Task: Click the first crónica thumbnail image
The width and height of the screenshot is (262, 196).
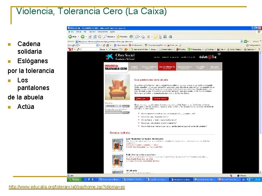Action: (118, 144)
